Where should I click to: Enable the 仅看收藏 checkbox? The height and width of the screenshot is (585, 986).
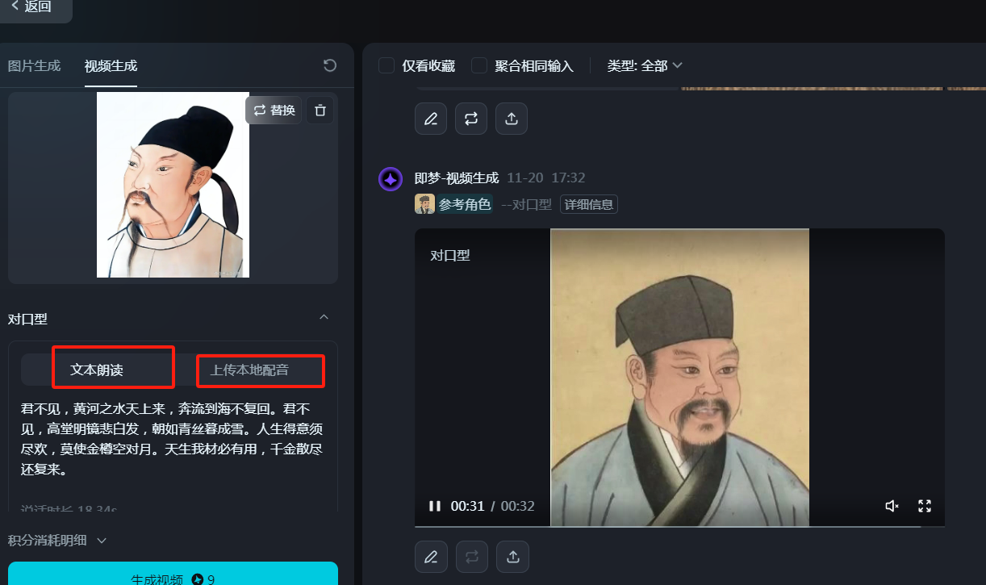[x=386, y=65]
